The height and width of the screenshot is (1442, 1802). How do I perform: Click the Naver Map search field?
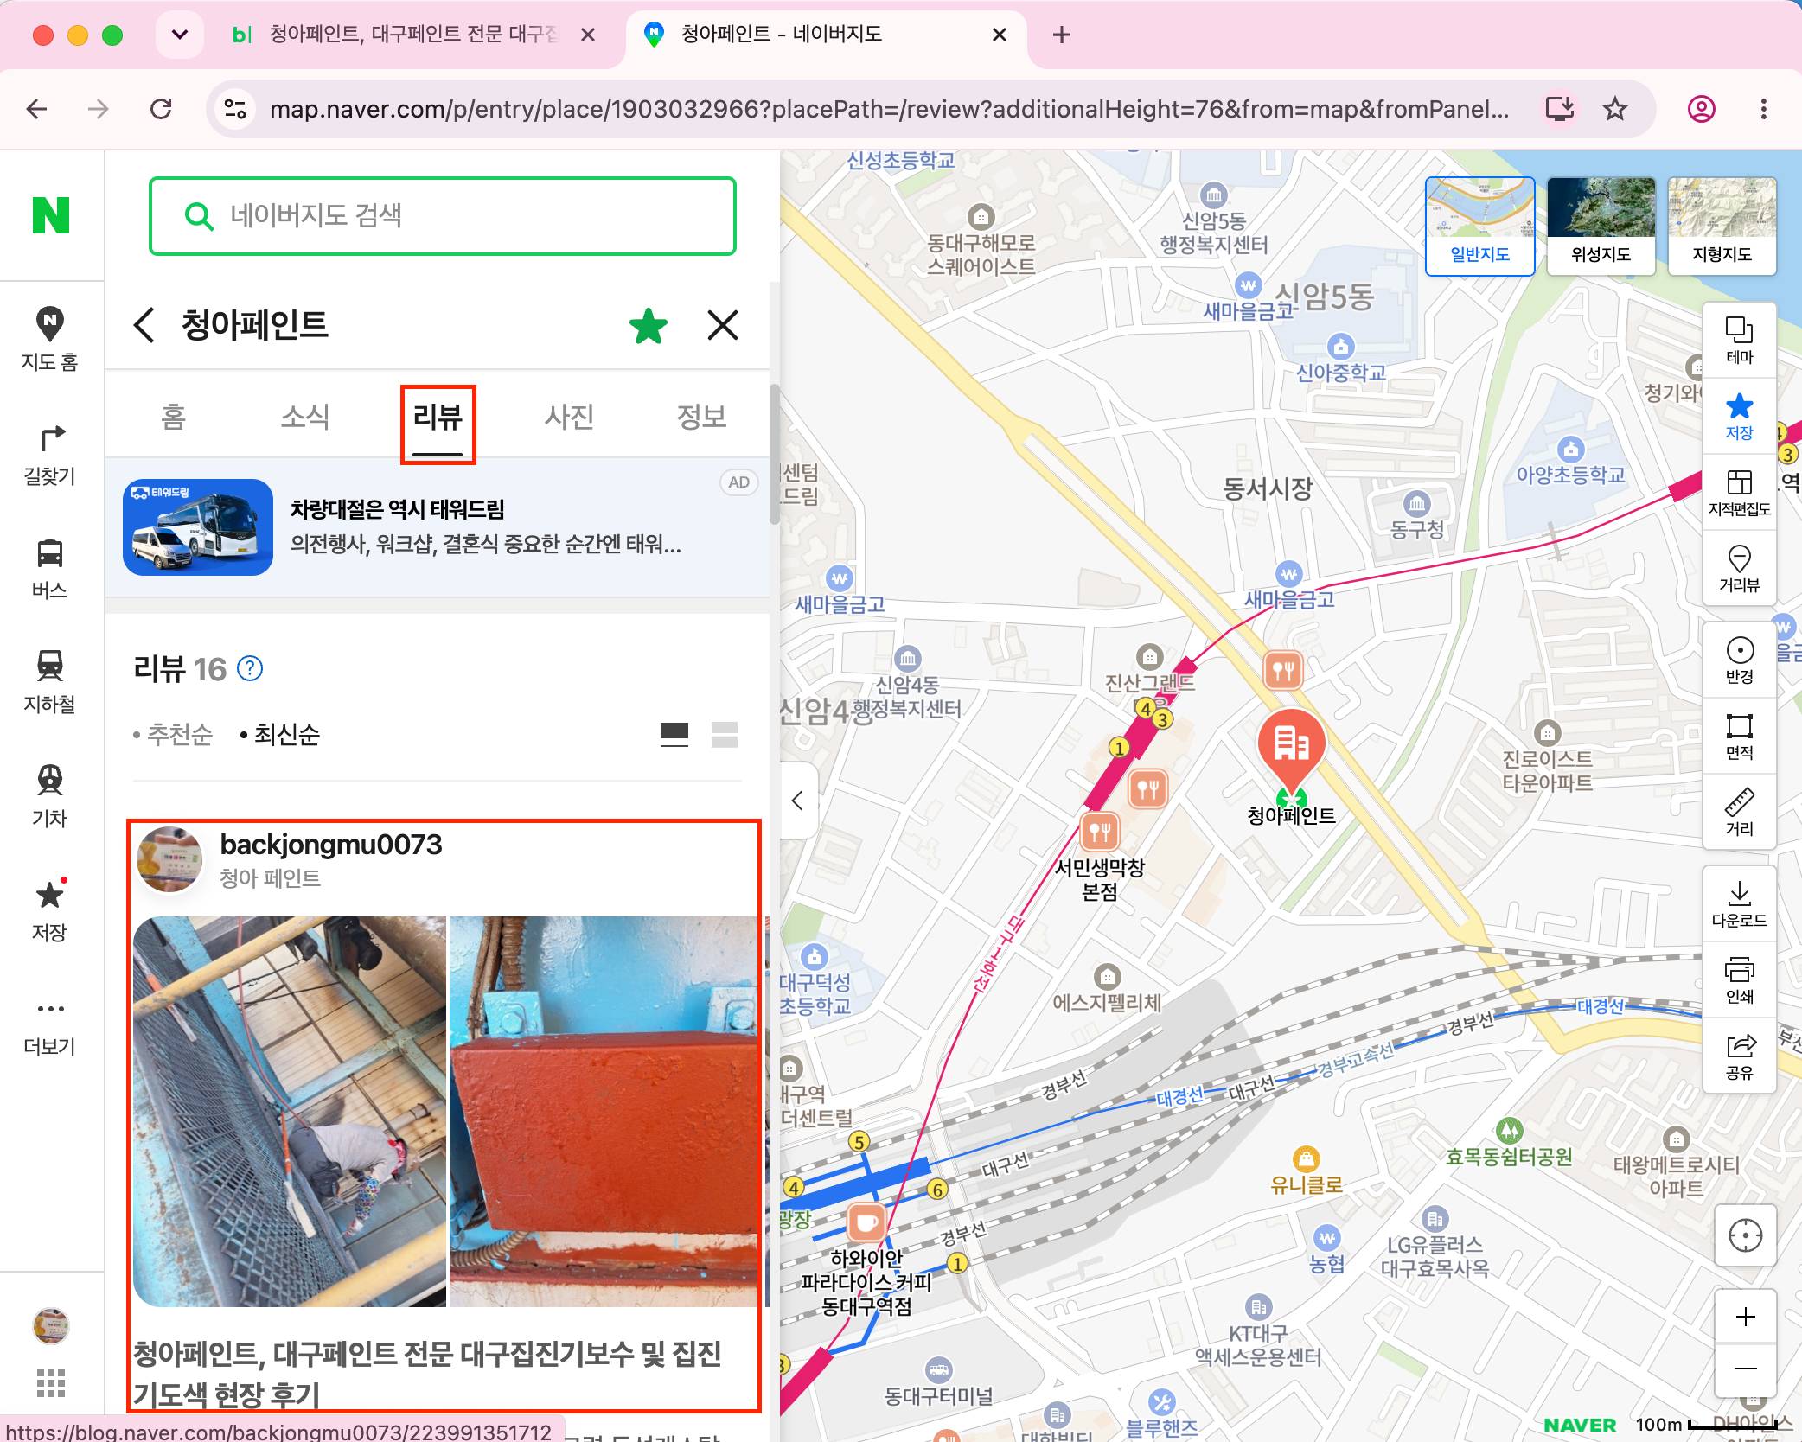pos(443,216)
